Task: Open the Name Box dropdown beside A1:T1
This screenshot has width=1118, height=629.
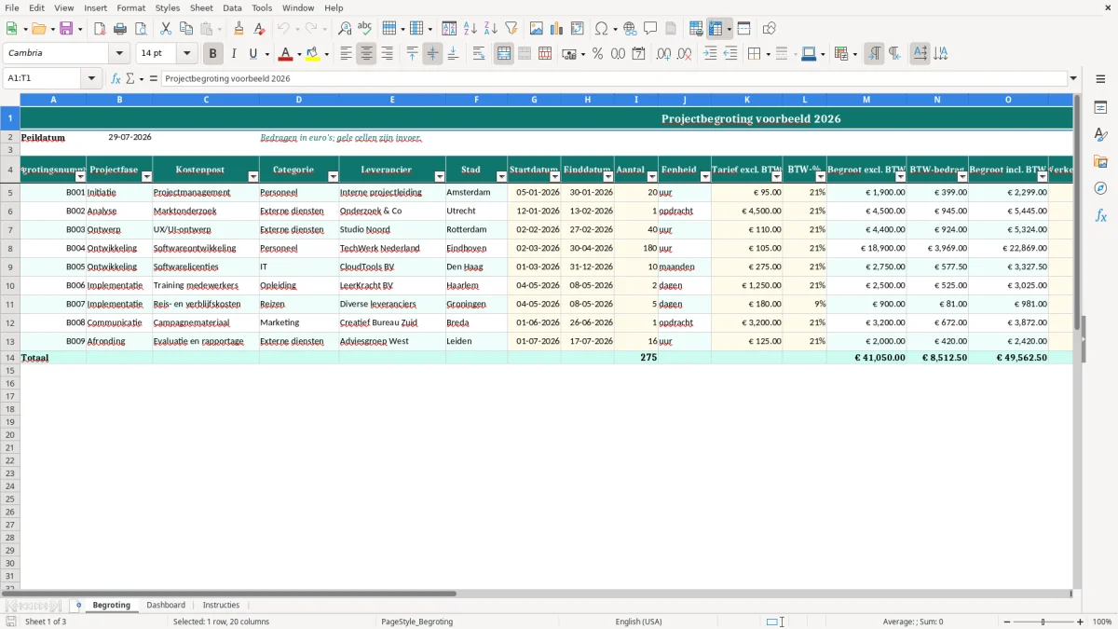Action: (92, 79)
